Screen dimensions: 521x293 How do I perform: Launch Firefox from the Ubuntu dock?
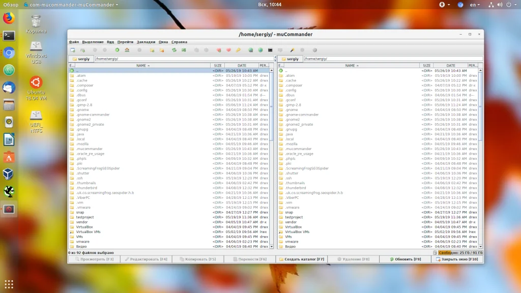pyautogui.click(x=9, y=19)
